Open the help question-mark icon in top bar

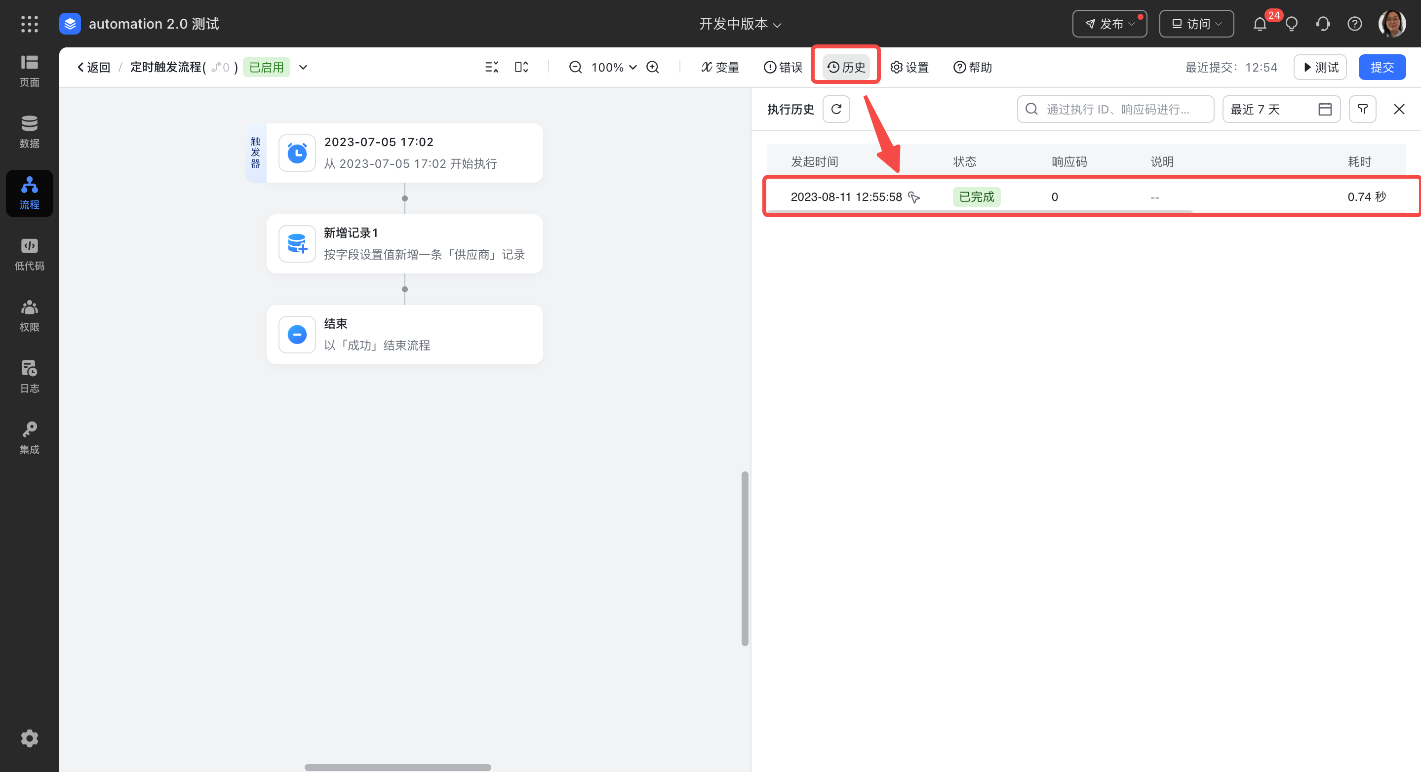[1354, 24]
